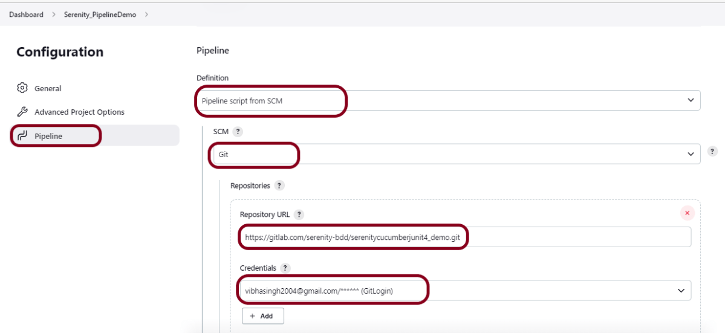
Task: Open Advanced Project Options section
Action: tap(79, 112)
